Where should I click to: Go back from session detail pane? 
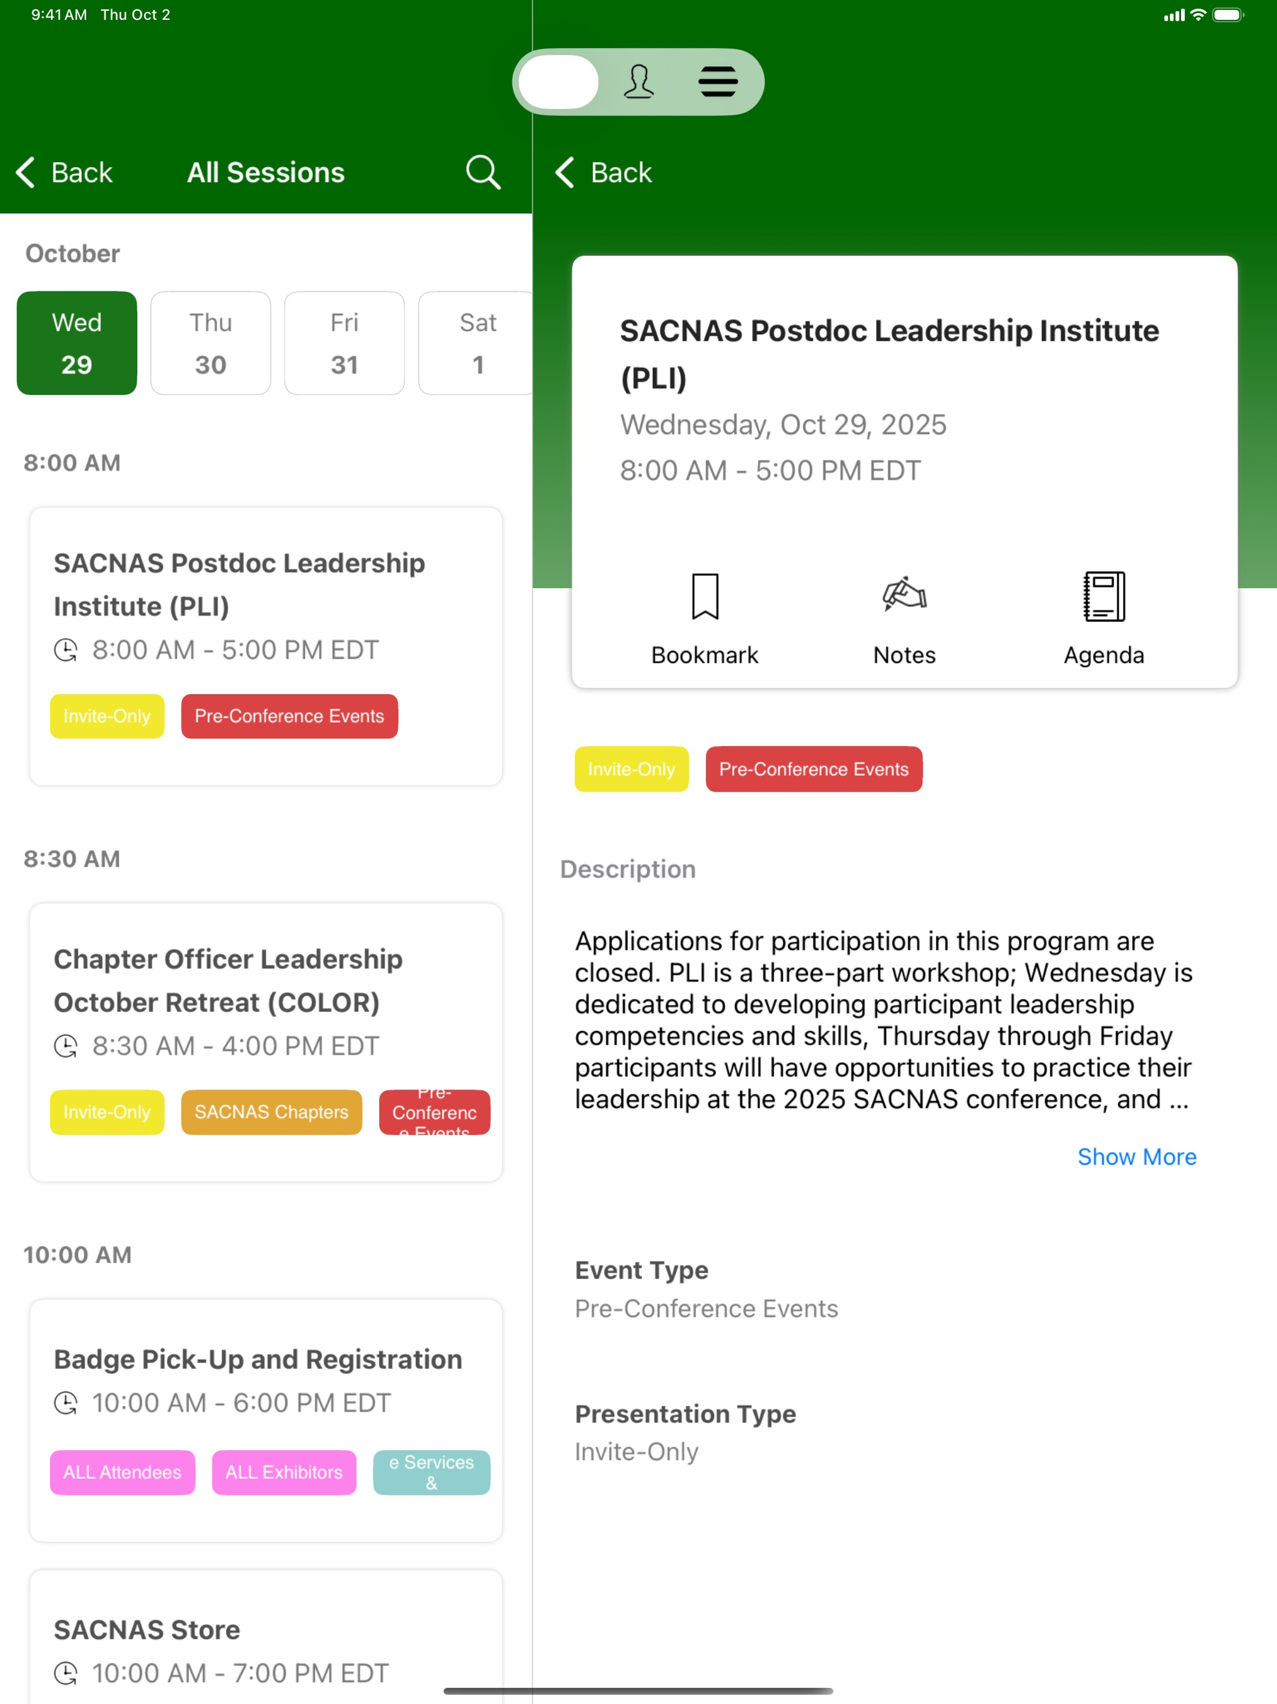(604, 173)
